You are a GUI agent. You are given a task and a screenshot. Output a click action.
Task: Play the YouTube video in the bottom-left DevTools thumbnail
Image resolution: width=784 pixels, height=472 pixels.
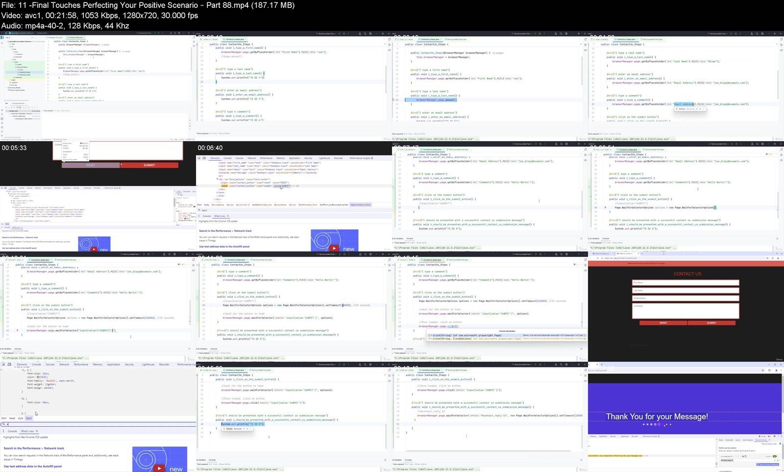[x=159, y=469]
